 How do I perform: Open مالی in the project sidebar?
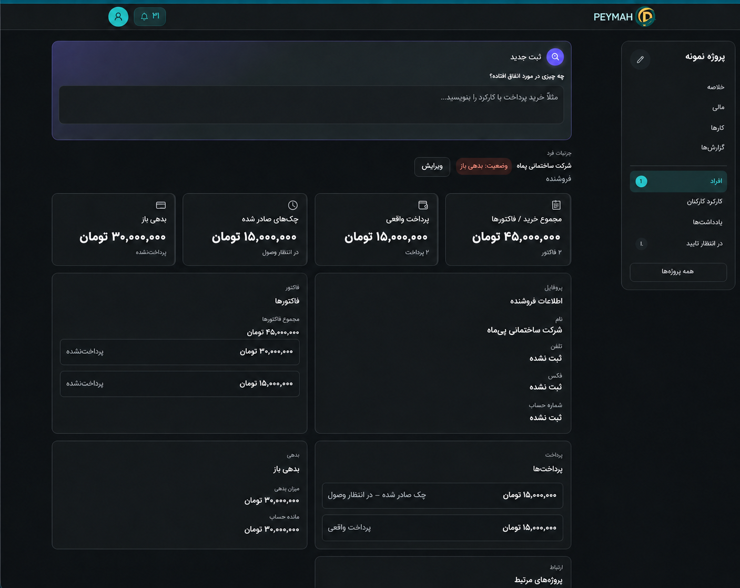[x=718, y=107]
